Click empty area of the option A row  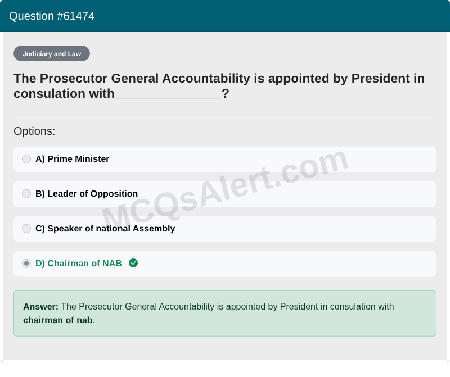coord(273,160)
